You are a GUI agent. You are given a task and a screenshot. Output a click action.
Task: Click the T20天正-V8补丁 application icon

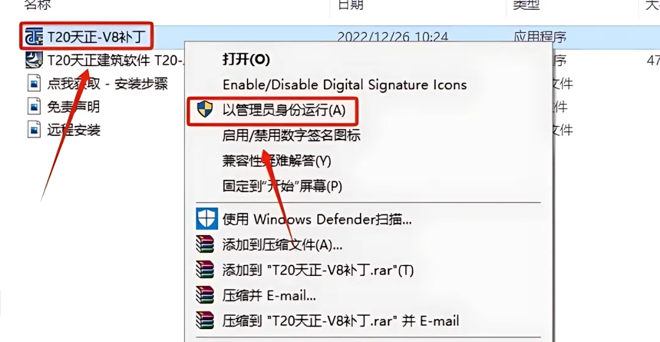pyautogui.click(x=34, y=37)
